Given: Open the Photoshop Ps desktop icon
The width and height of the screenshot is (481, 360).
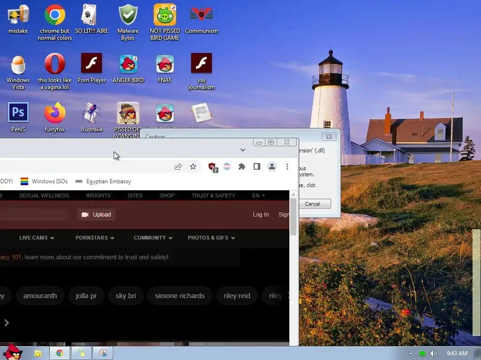Looking at the screenshot, I should pos(18,118).
